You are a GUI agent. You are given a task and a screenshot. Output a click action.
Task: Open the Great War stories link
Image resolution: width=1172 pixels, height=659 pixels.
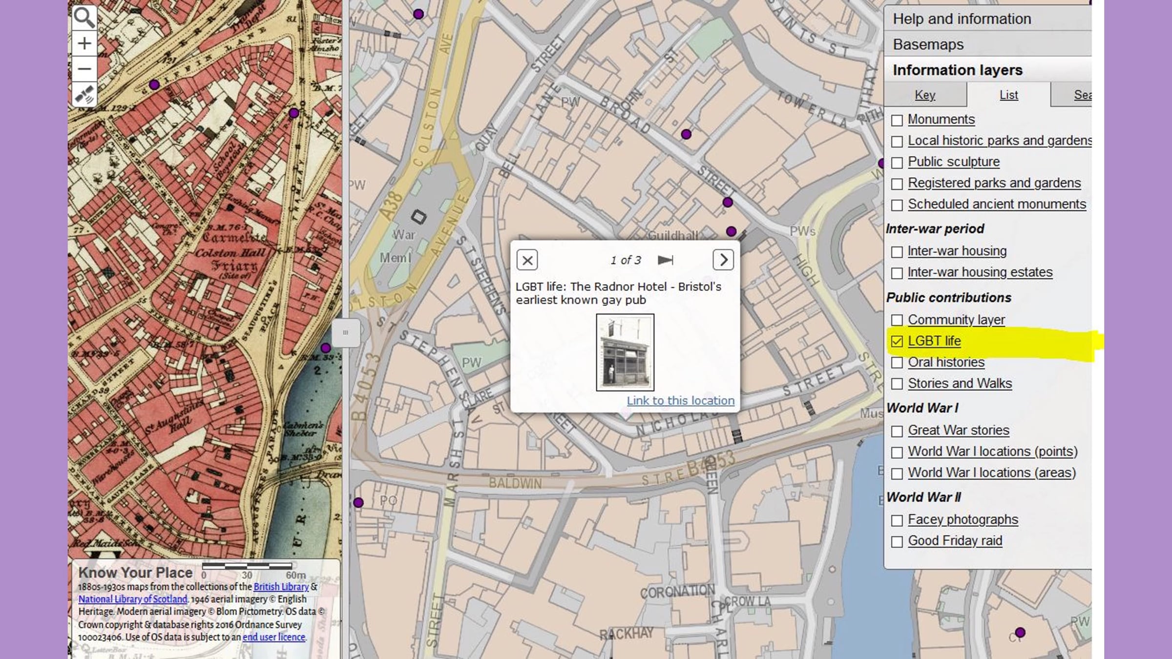point(959,430)
